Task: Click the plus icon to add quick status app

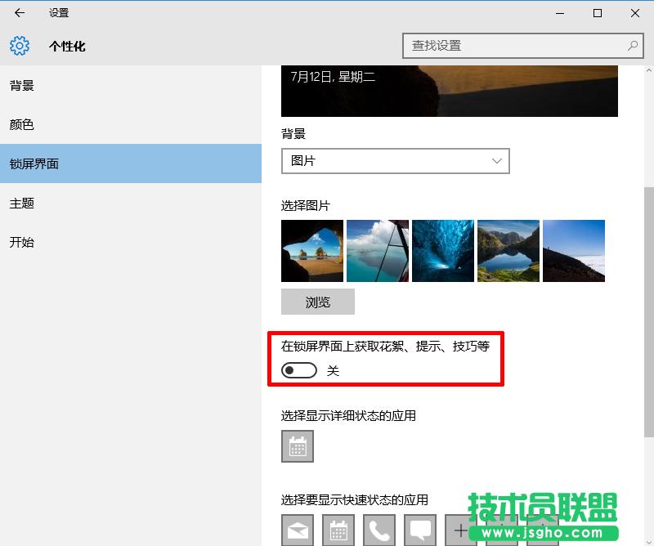Action: [x=460, y=530]
